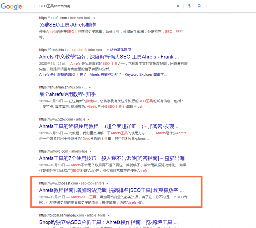Image resolution: width=256 pixels, height=228 pixels.
Task: Open result Ahrefs教程指南 增加网站流量
Action: tap(111, 190)
